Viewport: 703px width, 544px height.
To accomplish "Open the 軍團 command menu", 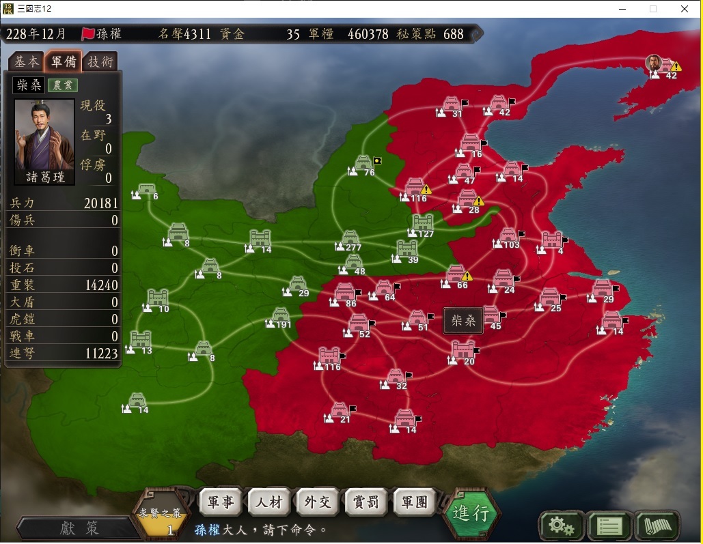I will pos(415,502).
